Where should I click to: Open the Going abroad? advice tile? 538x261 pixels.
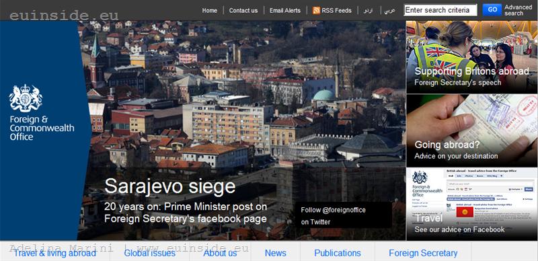pos(472,131)
